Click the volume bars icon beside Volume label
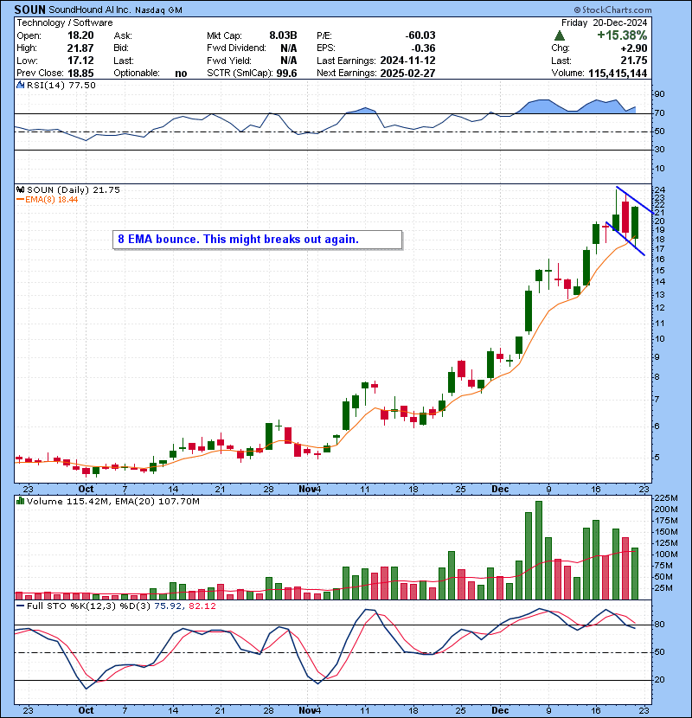This screenshot has width=692, height=718. click(20, 502)
